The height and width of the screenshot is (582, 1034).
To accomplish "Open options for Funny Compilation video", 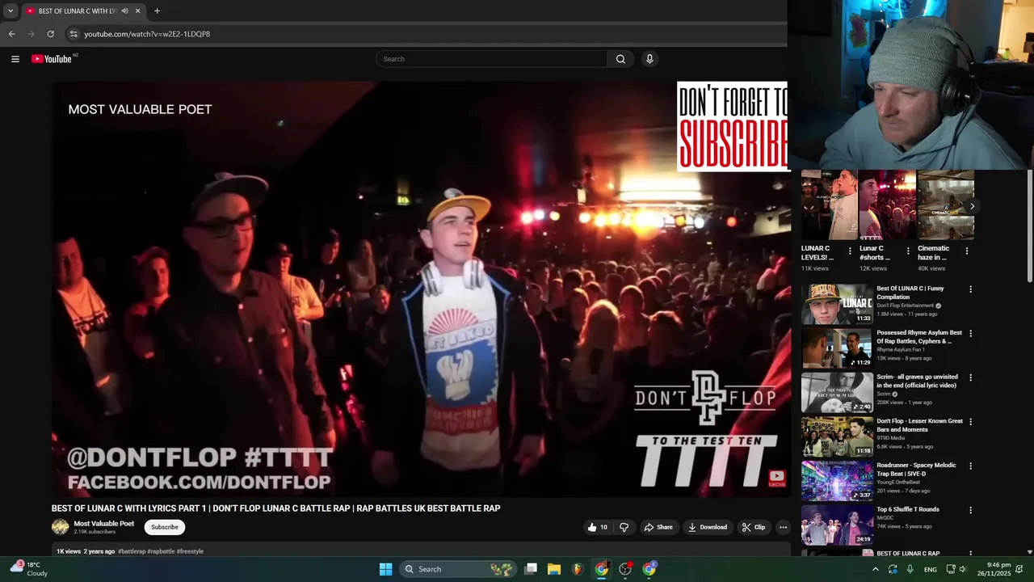I will click(971, 289).
